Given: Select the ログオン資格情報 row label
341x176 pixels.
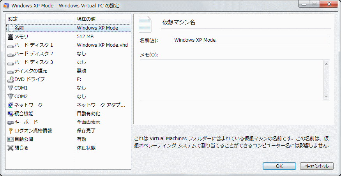Looking at the screenshot, I should coord(33,130).
